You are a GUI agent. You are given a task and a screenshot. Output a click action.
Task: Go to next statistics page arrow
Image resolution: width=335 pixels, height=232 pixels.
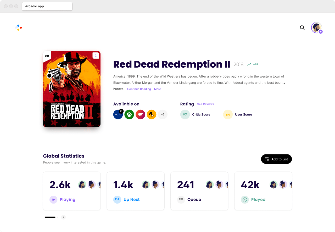coord(63,217)
